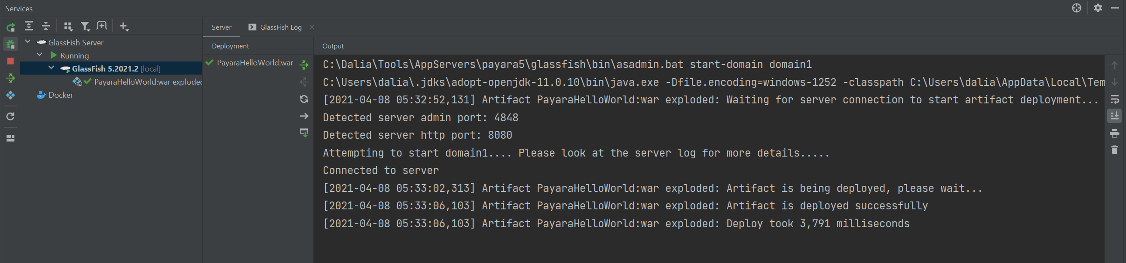
Task: Collapse the GlassFish 5.2021.2 node
Action: (x=52, y=68)
